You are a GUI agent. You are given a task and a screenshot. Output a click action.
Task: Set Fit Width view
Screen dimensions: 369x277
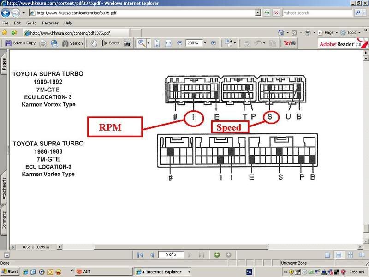(168, 43)
